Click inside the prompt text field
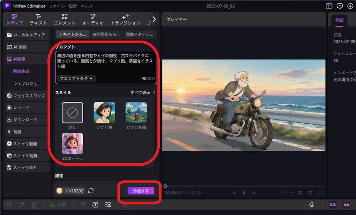 point(106,61)
